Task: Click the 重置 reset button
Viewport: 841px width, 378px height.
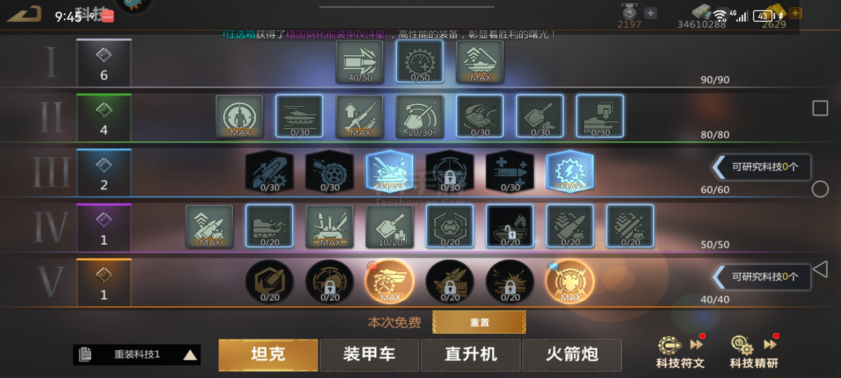Action: pos(479,322)
